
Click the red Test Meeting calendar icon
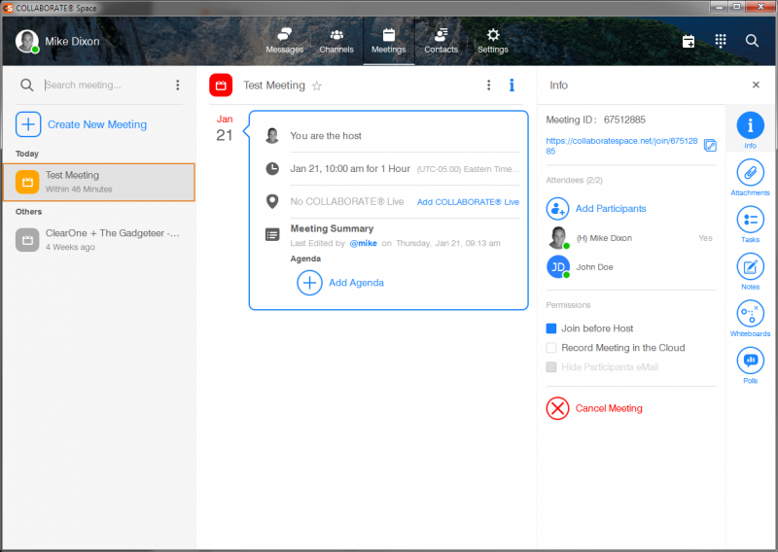(x=221, y=86)
